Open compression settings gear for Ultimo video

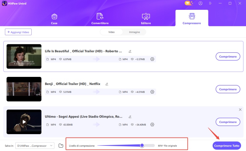pyautogui.click(x=152, y=124)
